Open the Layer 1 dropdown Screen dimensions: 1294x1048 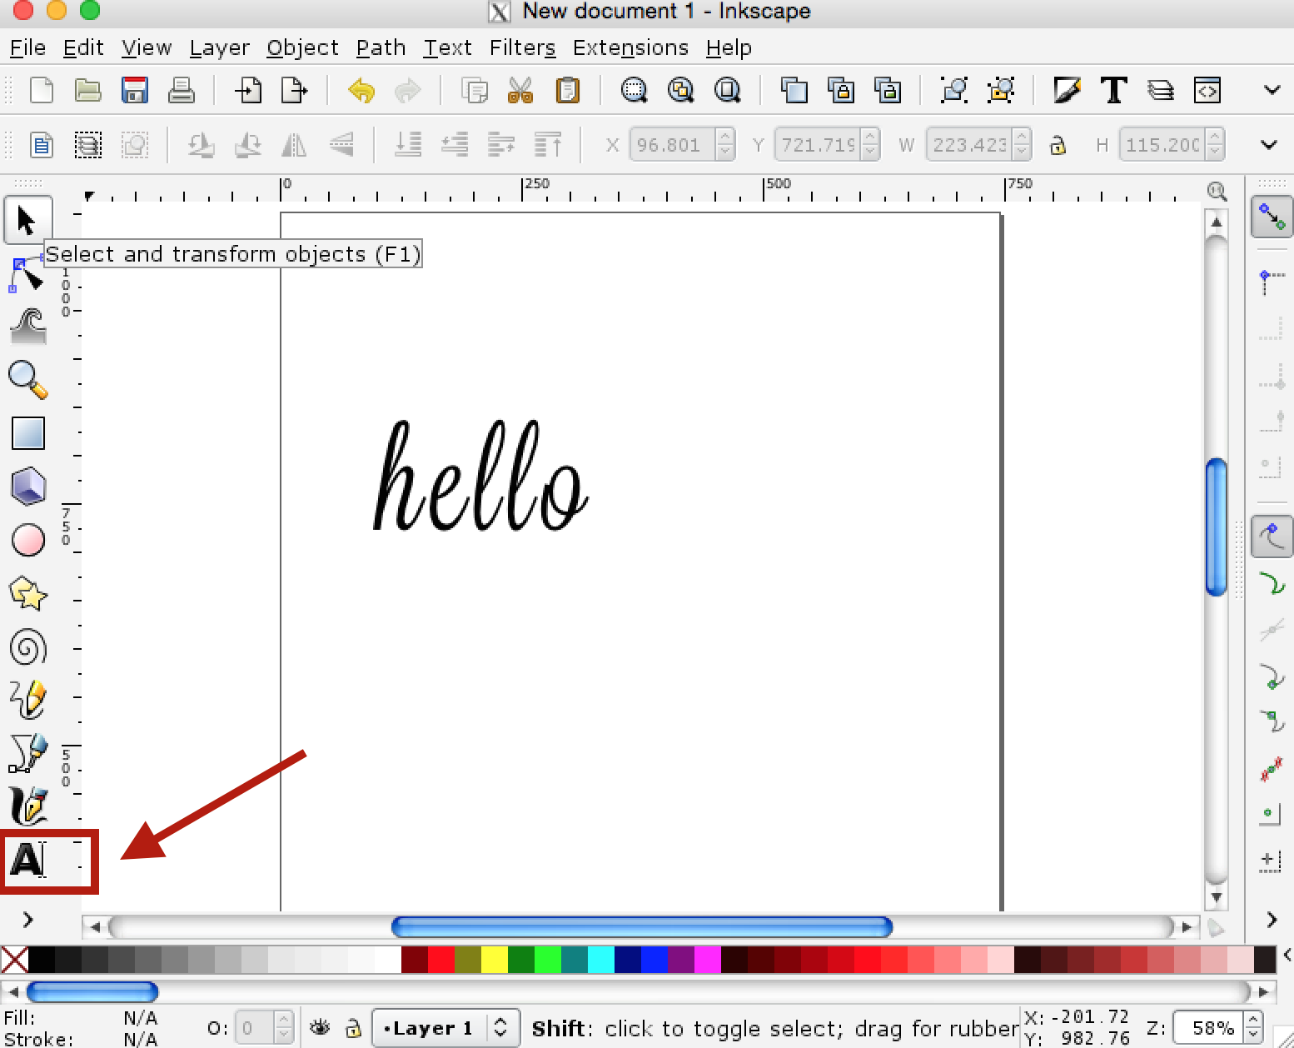(x=446, y=1028)
